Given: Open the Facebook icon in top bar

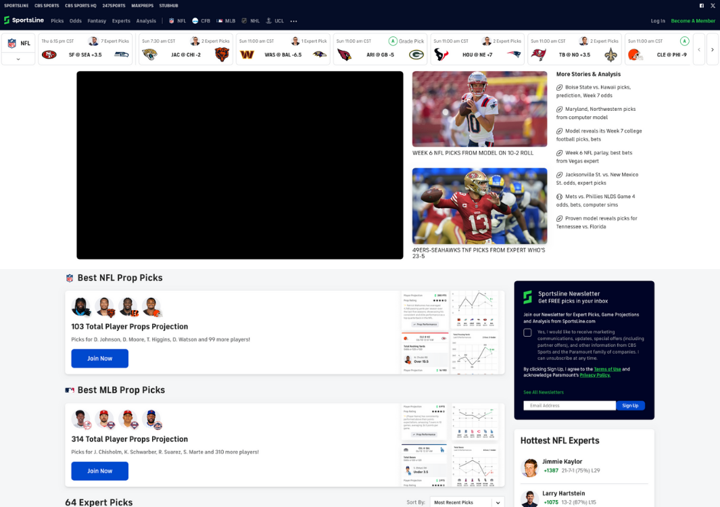Looking at the screenshot, I should [702, 5].
